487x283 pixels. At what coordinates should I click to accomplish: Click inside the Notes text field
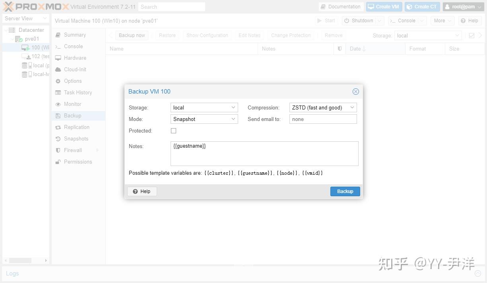(x=264, y=153)
